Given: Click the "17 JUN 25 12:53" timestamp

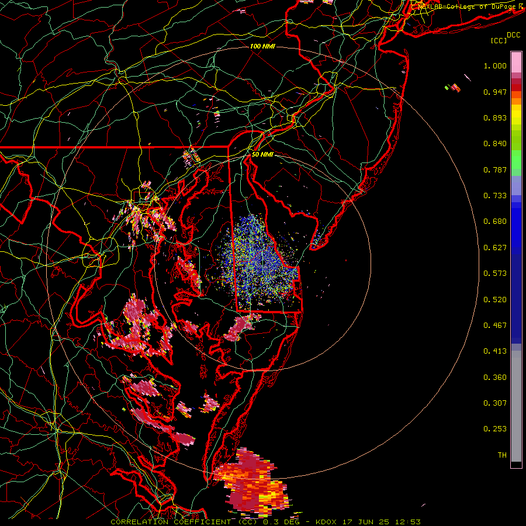Looking at the screenshot, I should (382, 522).
